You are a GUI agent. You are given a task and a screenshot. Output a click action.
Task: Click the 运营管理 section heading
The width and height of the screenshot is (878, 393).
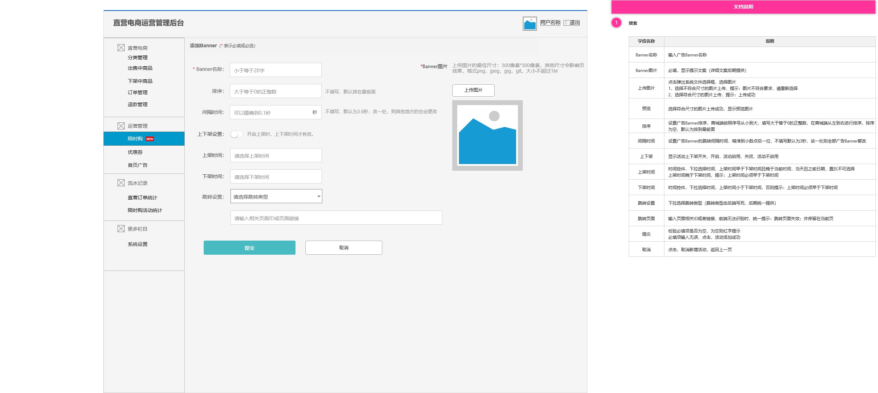point(138,126)
